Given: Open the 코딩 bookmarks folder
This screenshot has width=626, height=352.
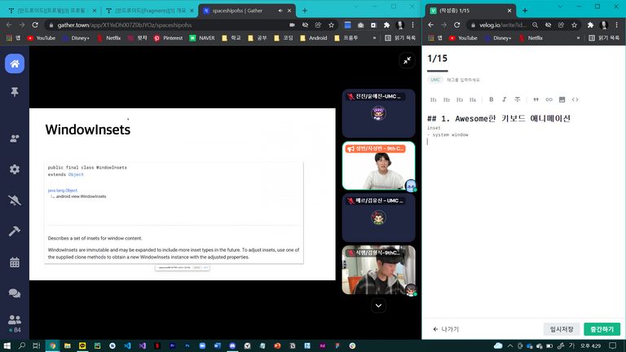Looking at the screenshot, I should tap(284, 38).
